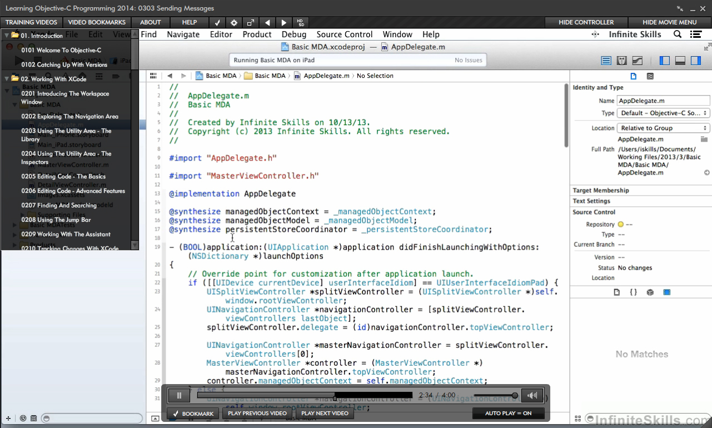The image size is (712, 428).
Task: Open the Product menu
Action: coord(257,34)
